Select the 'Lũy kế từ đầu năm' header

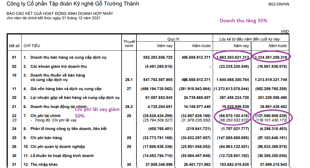tap(250, 39)
